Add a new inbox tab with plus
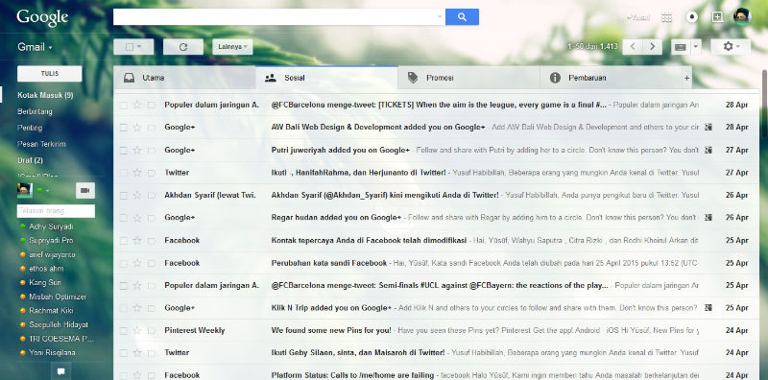This screenshot has width=768, height=380. pyautogui.click(x=686, y=78)
